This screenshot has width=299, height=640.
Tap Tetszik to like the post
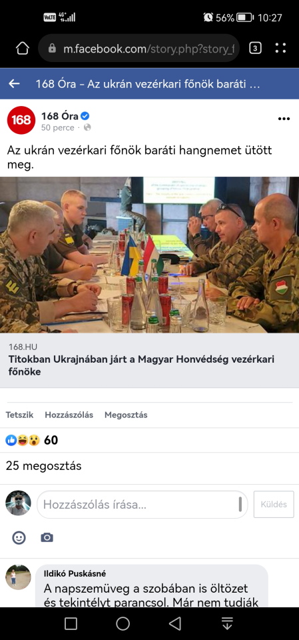(x=19, y=415)
